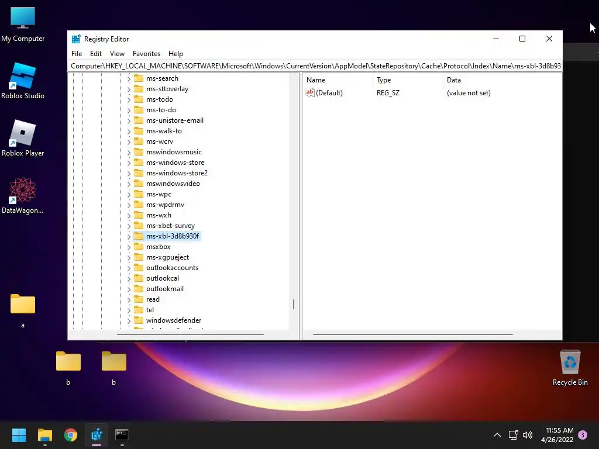Open the notifications badge showing 3
The image size is (599, 449).
(x=583, y=435)
